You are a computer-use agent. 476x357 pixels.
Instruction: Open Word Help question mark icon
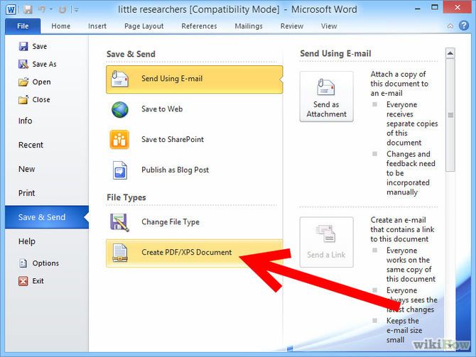pos(464,26)
